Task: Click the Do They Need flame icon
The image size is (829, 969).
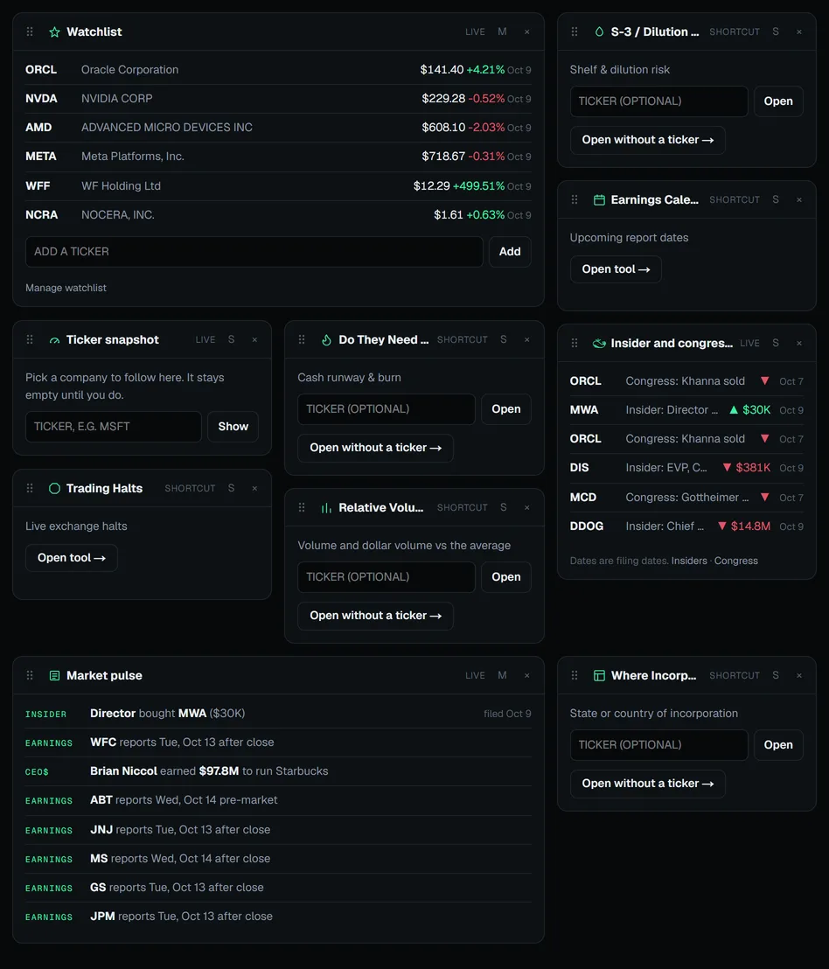Action: click(x=326, y=340)
